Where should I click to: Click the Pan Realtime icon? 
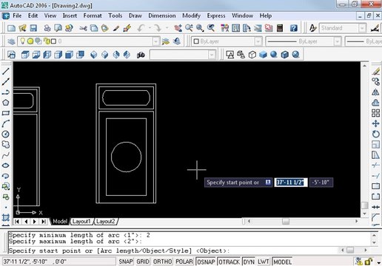click(178, 28)
